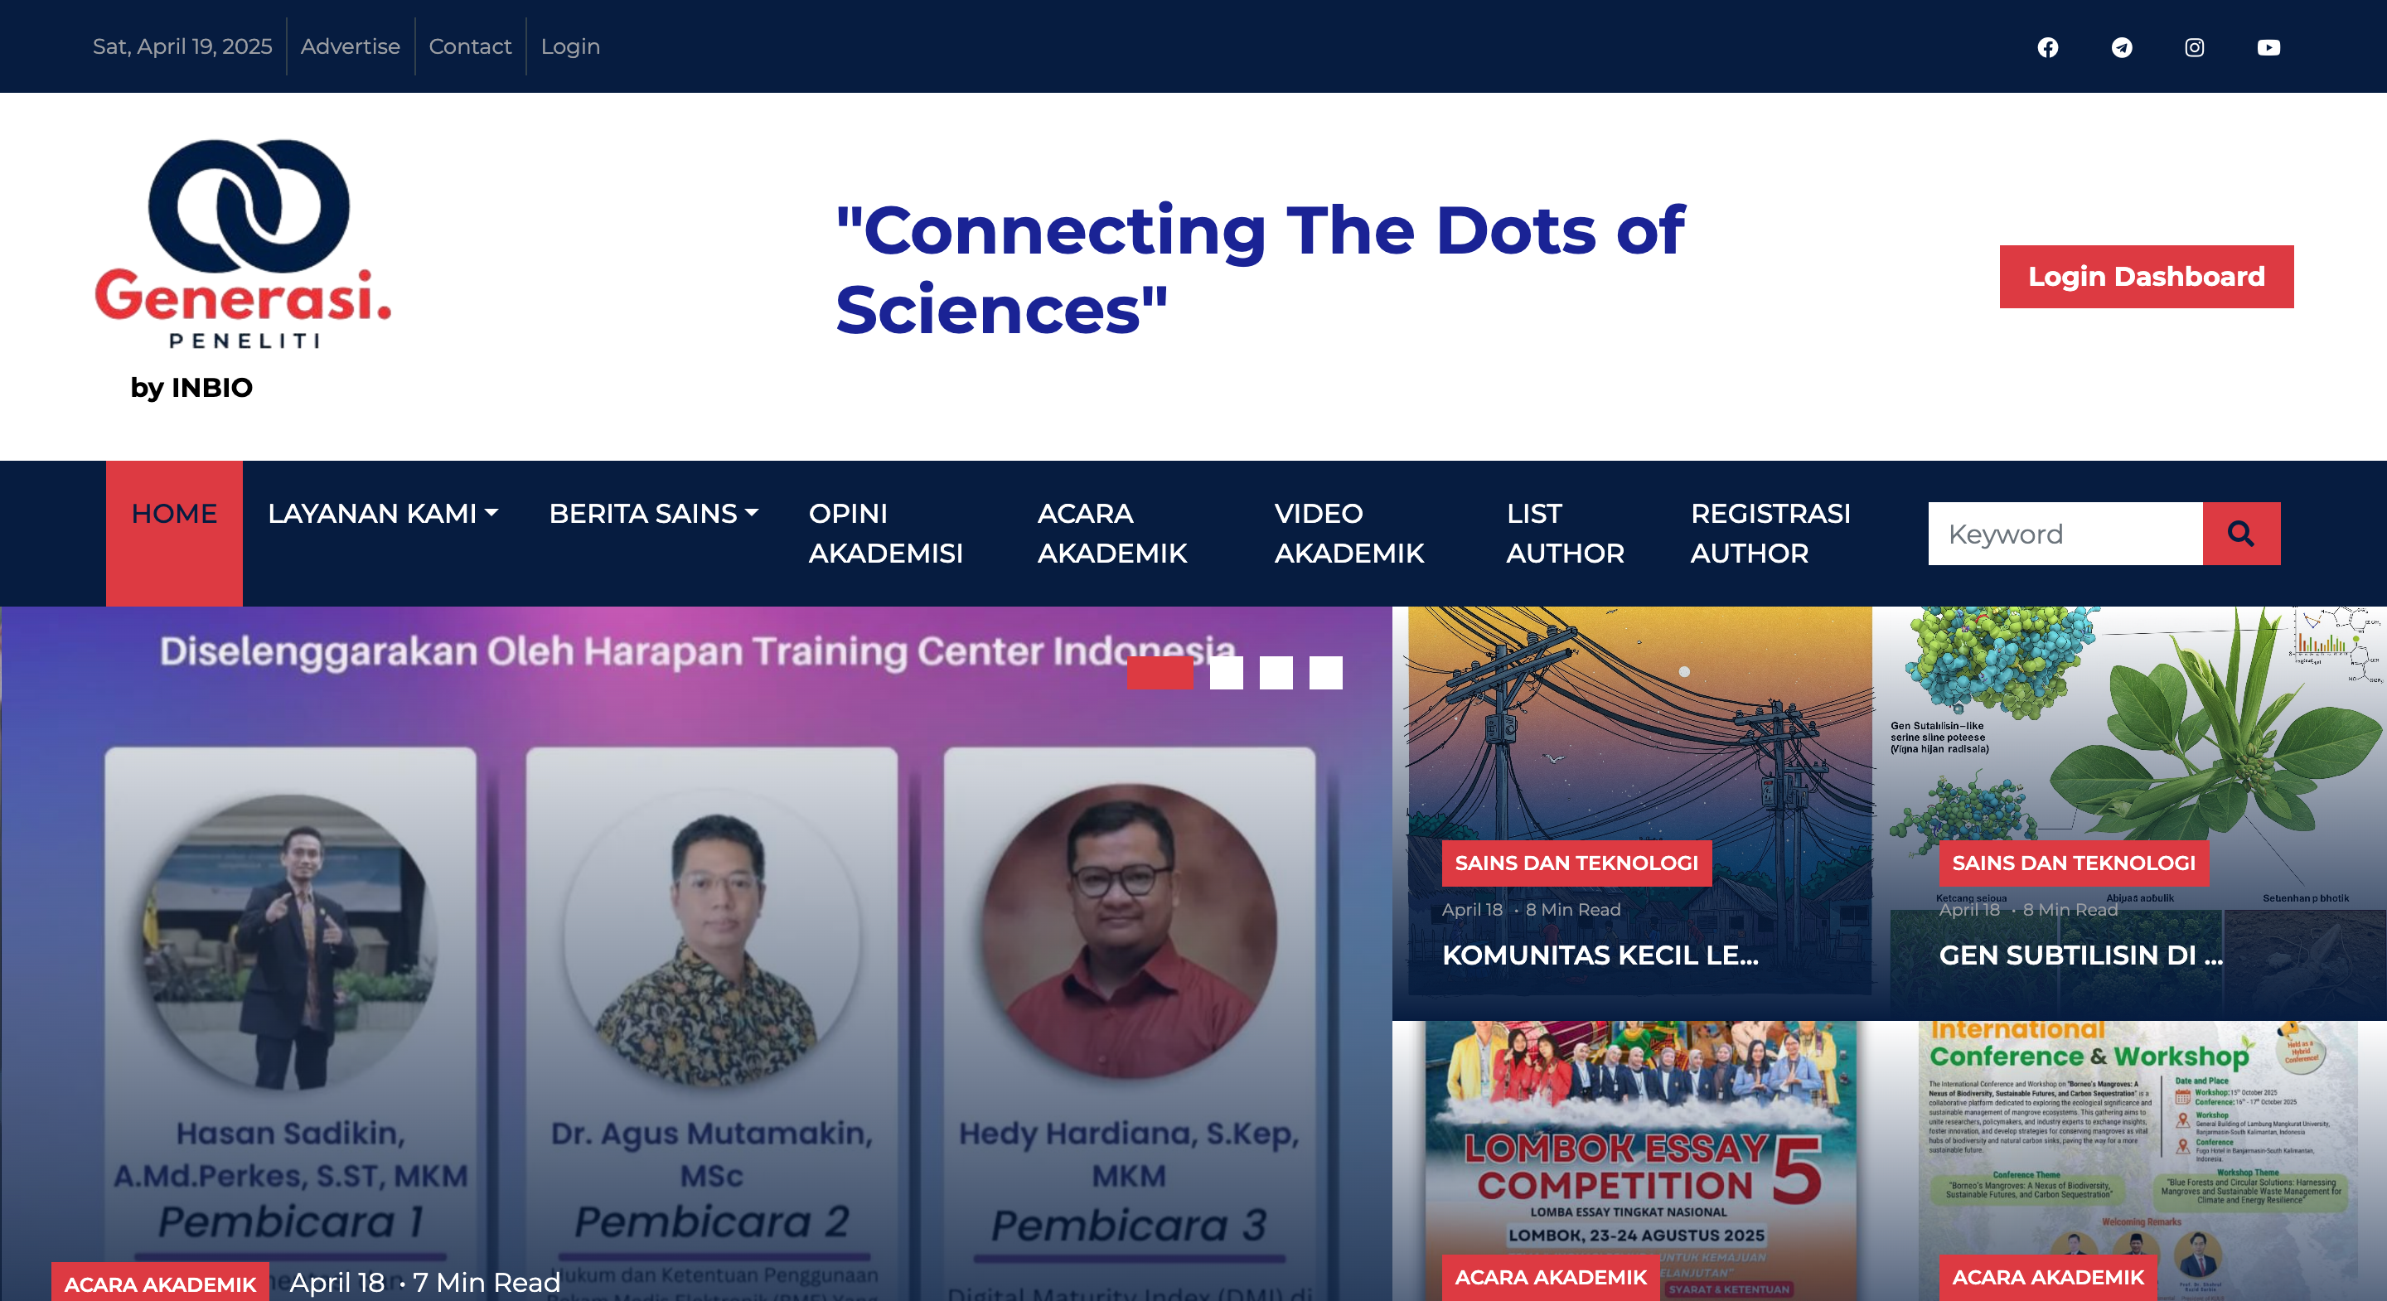Open the Telegram social icon

tap(2122, 47)
